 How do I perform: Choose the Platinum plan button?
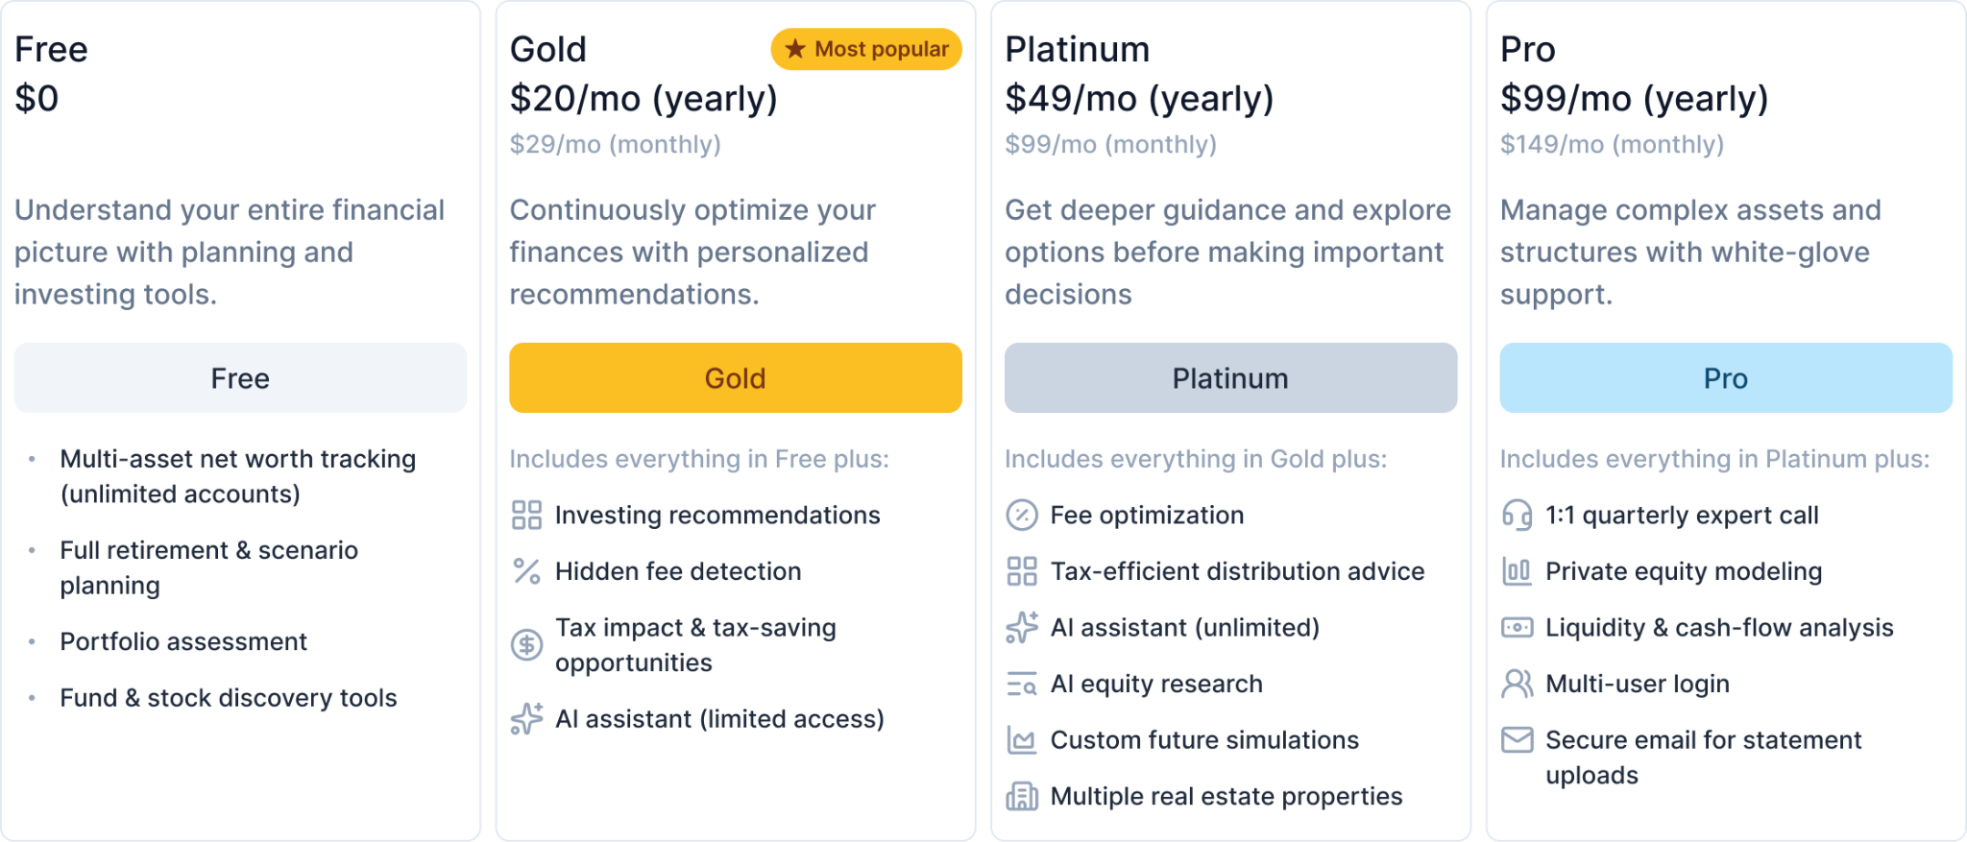click(x=1229, y=377)
